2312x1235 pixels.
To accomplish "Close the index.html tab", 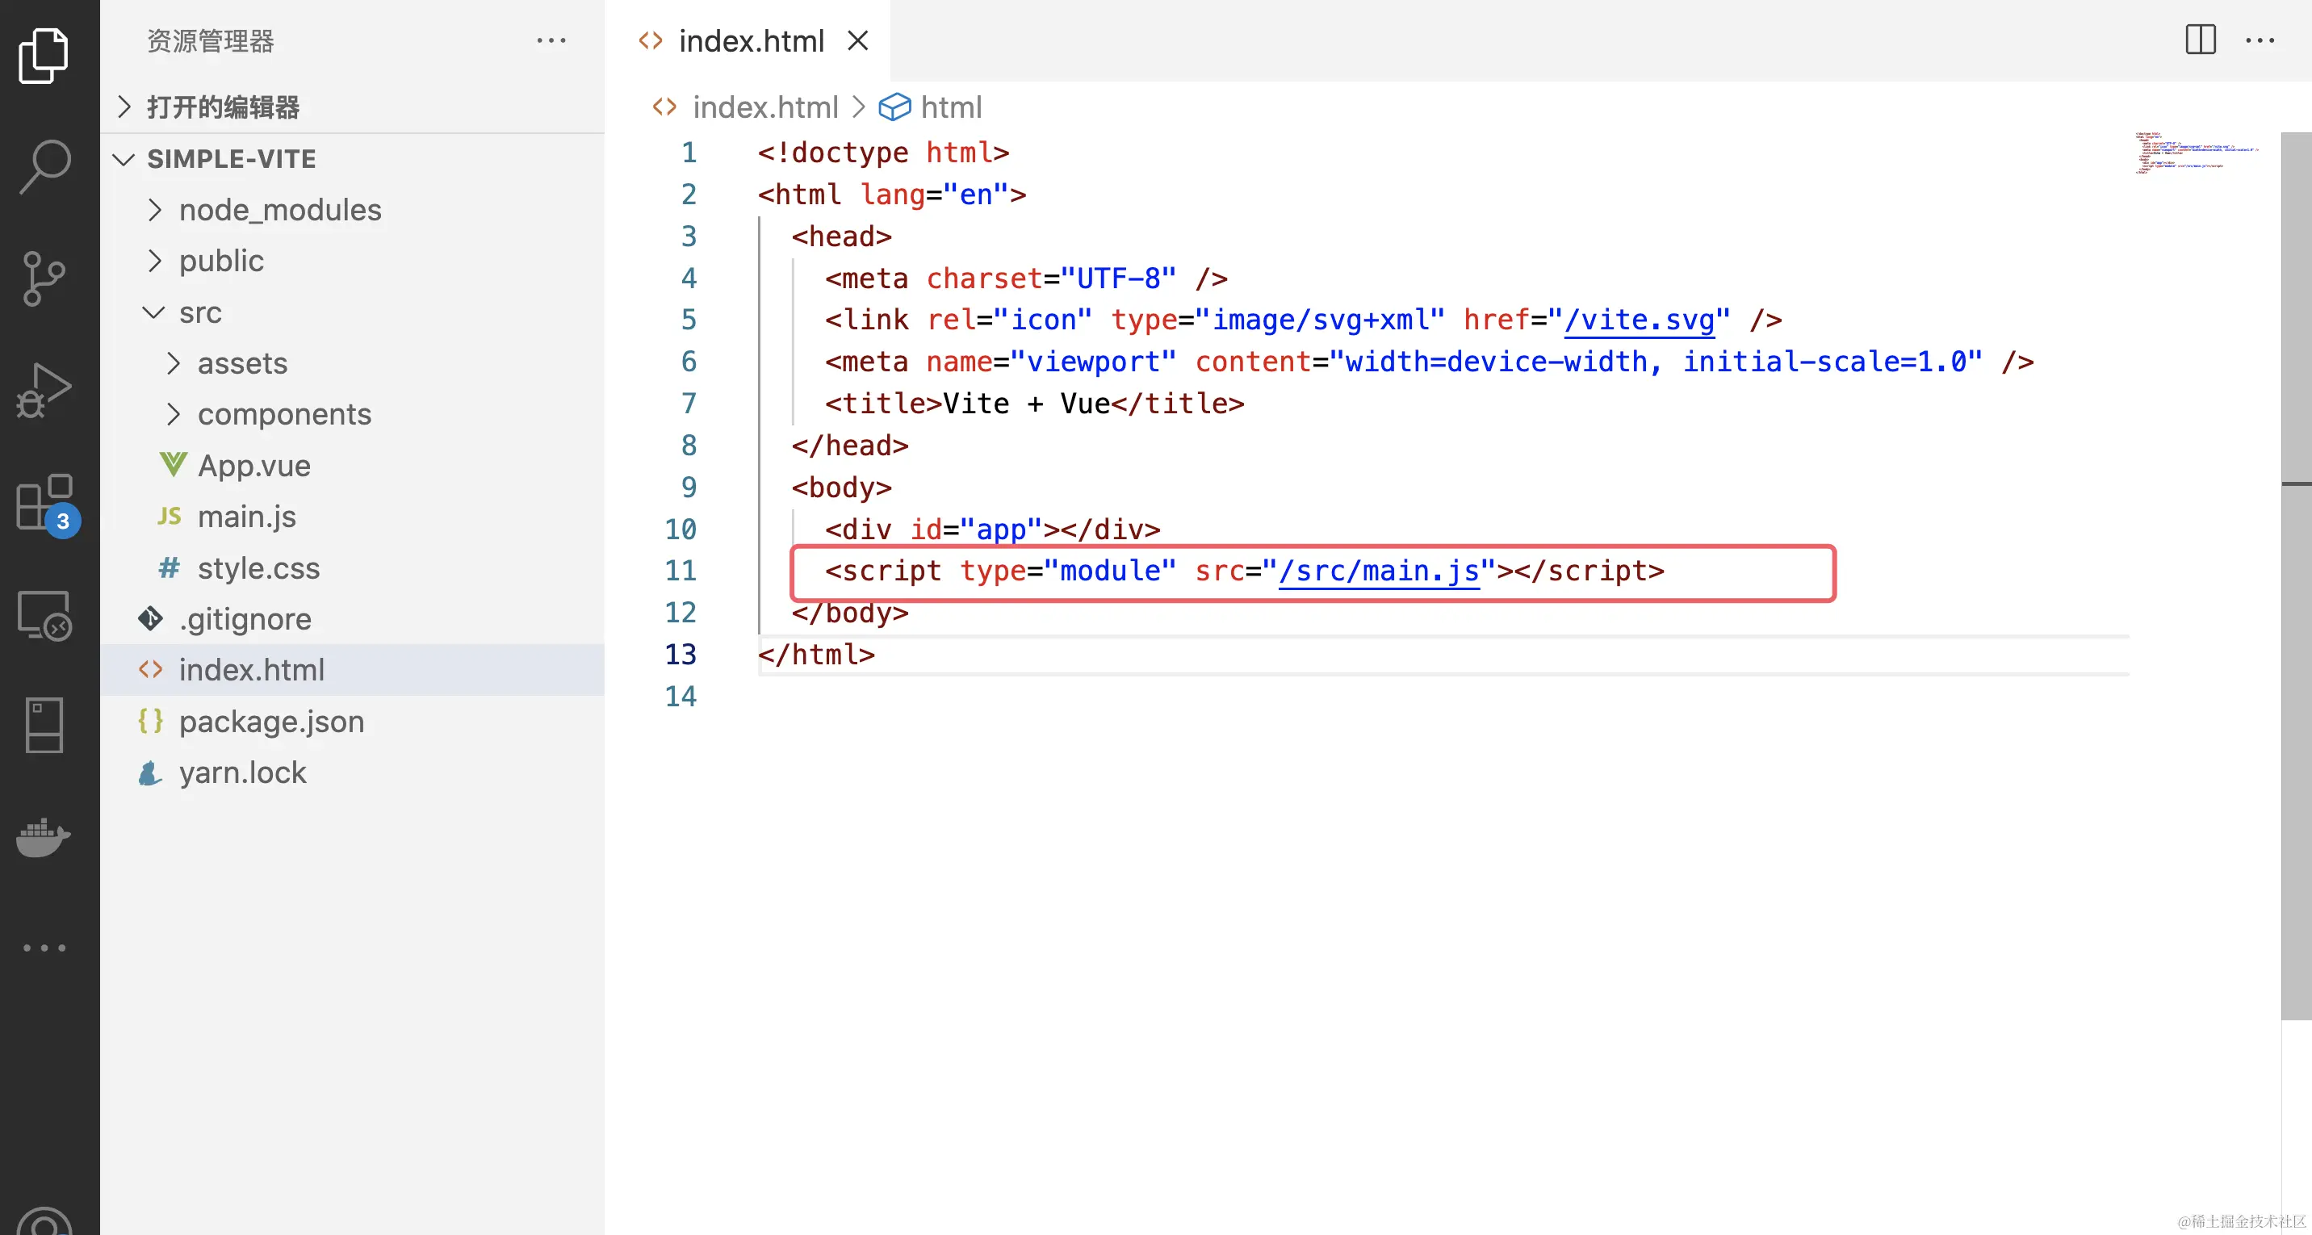I will click(x=858, y=40).
